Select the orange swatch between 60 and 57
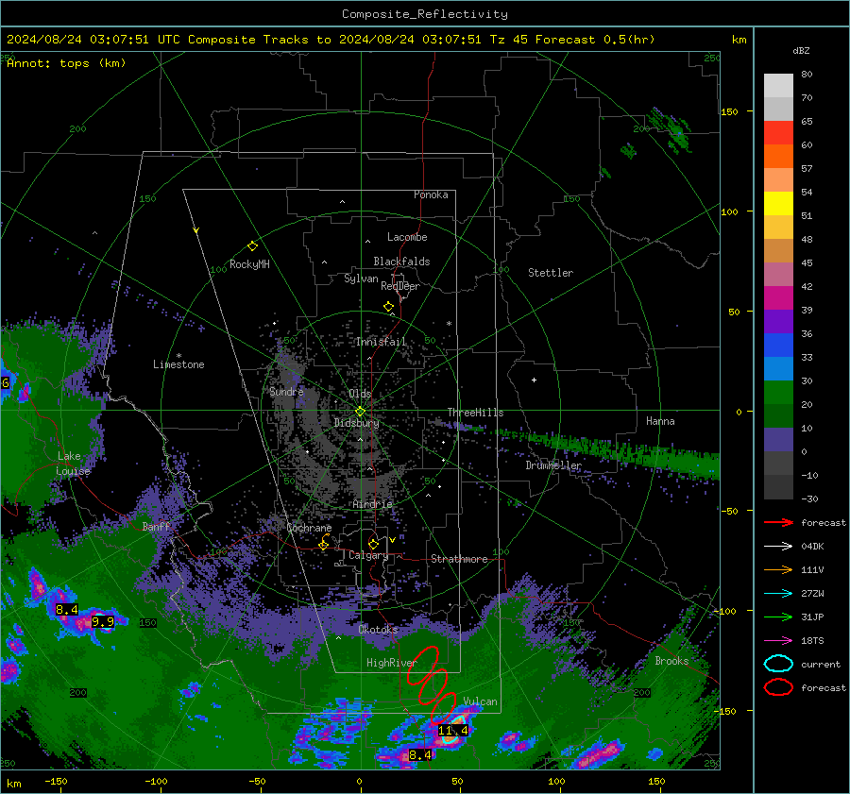Image resolution: width=850 pixels, height=794 pixels. point(778,157)
